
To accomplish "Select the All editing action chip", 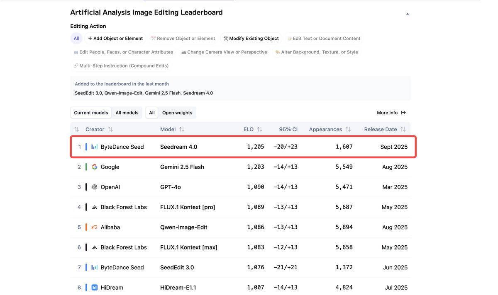I will pyautogui.click(x=76, y=39).
